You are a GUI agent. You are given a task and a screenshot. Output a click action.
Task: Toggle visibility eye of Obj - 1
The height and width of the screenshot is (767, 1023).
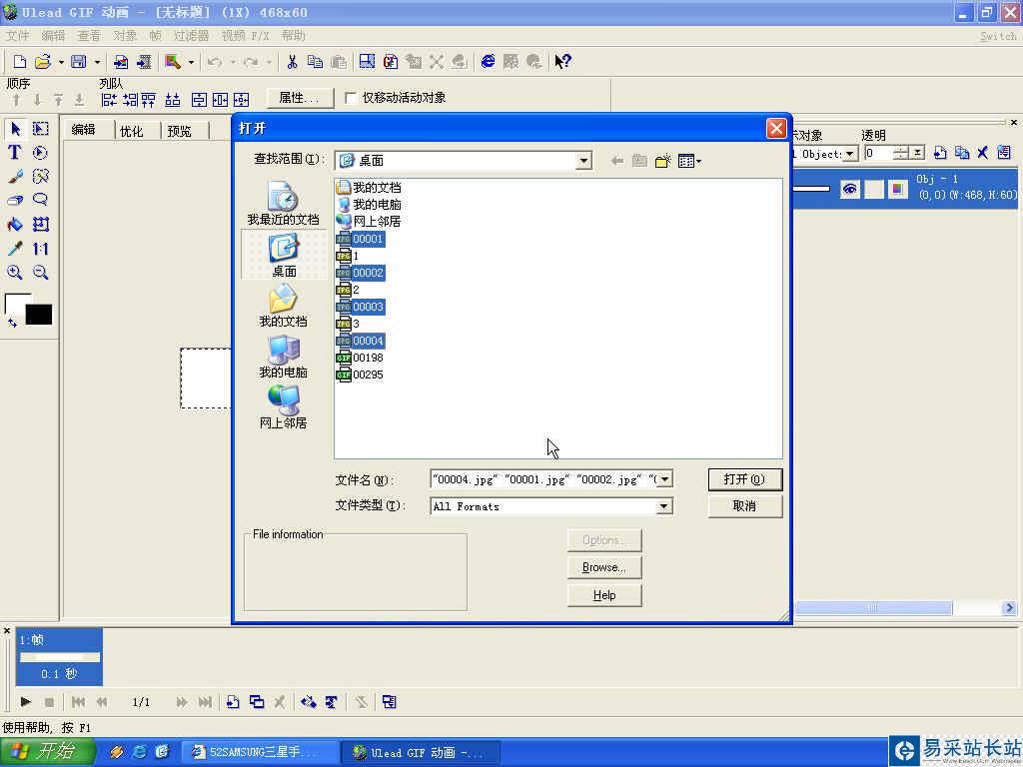click(x=849, y=189)
